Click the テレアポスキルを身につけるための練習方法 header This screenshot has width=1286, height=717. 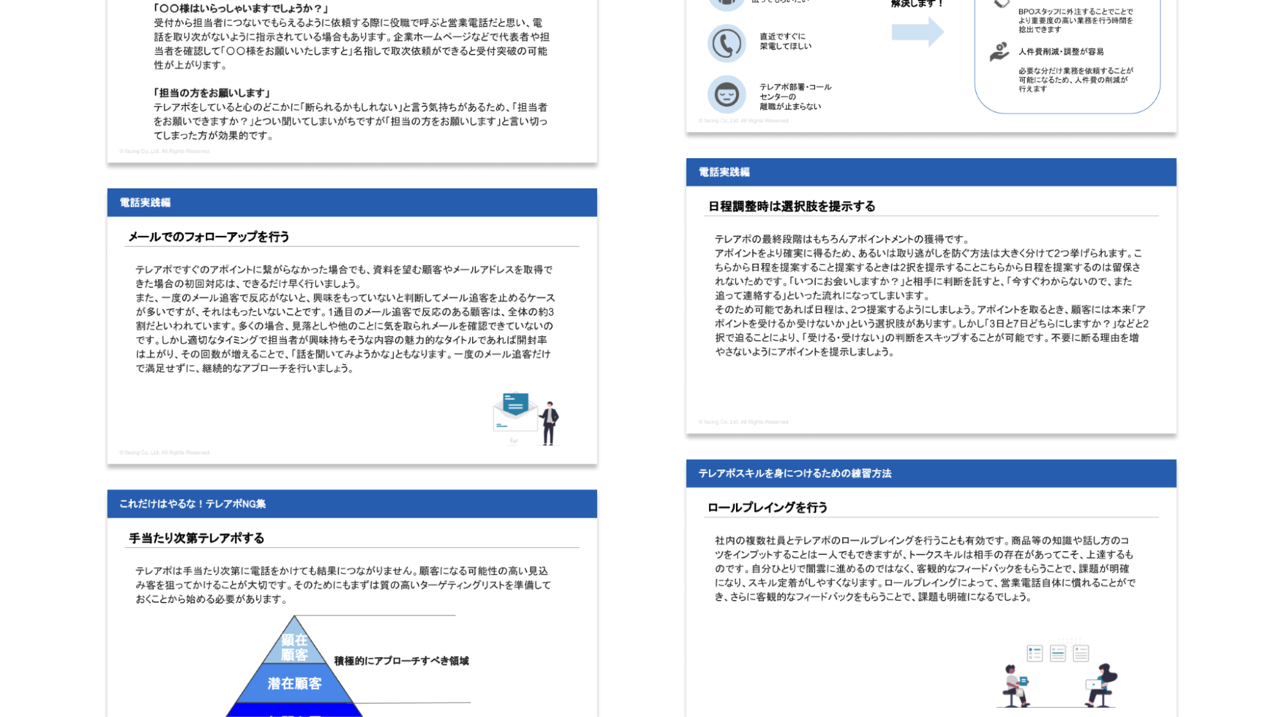coord(795,474)
